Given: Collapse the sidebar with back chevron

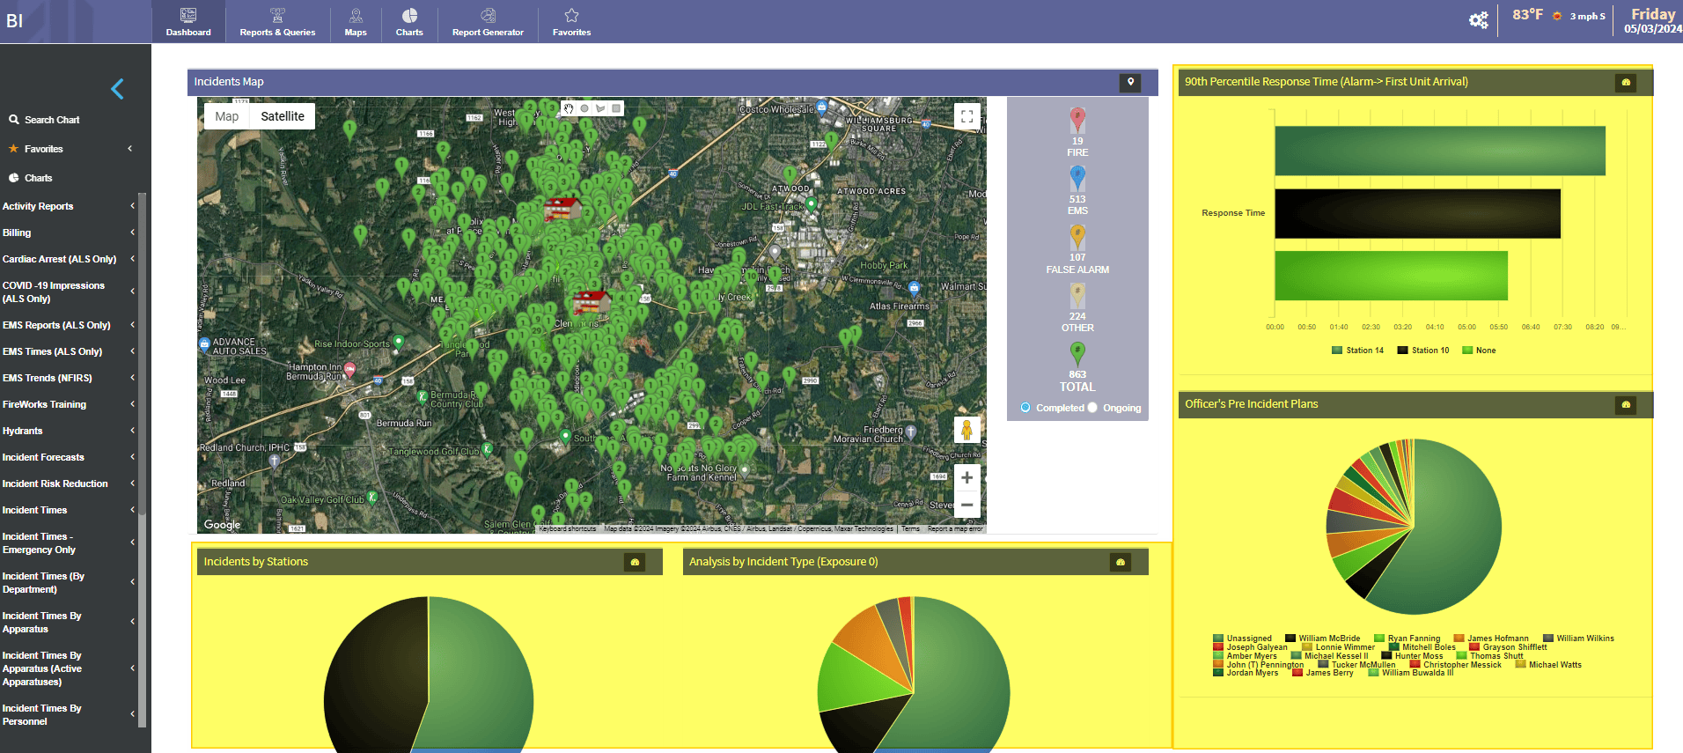Looking at the screenshot, I should [117, 88].
